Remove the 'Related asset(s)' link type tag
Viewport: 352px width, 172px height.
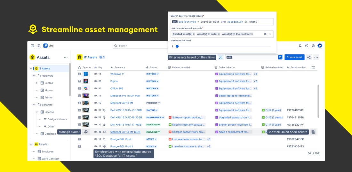[194, 34]
